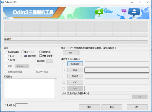Image resolution: width=152 pixels, height=112 pixels.
Task: Click the log scrollbar down arrow
Action: pyautogui.click(x=56, y=97)
